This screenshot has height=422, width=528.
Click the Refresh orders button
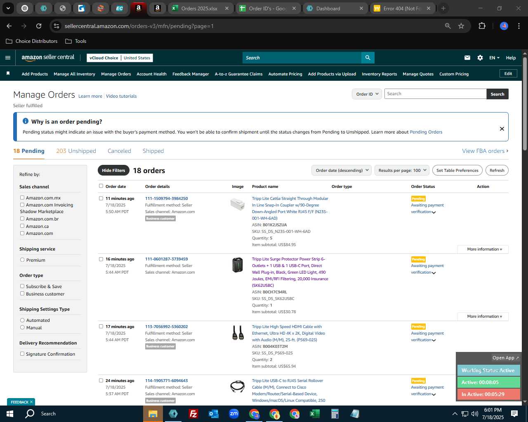click(497, 170)
